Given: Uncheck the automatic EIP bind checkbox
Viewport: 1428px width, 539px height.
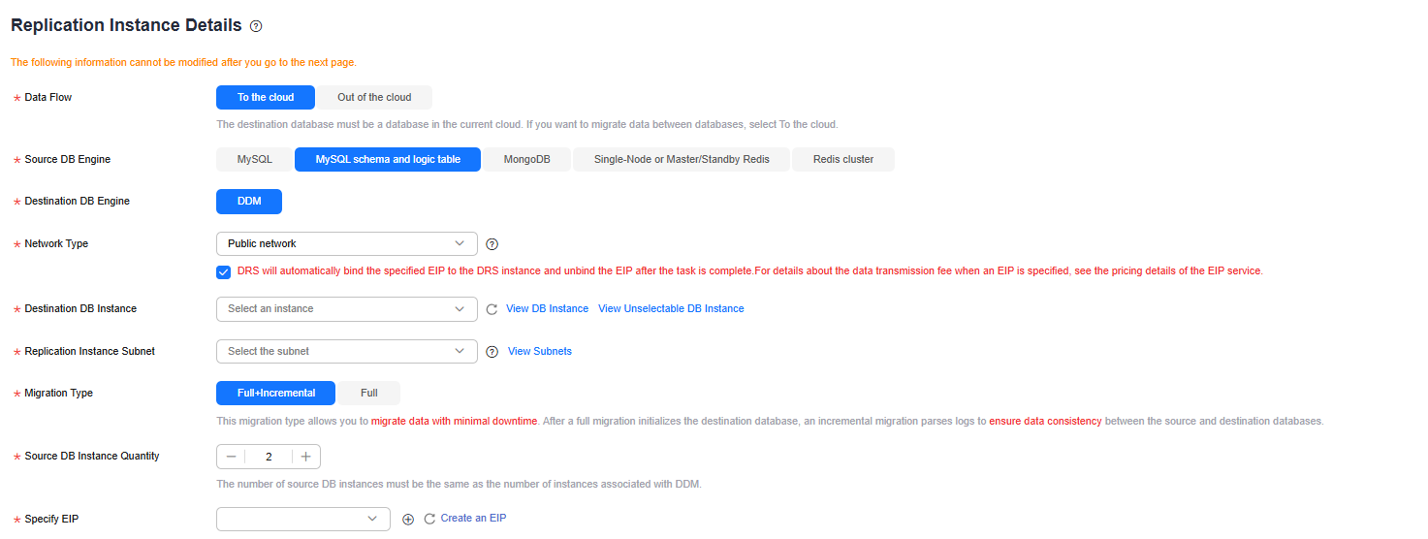Looking at the screenshot, I should [x=224, y=271].
